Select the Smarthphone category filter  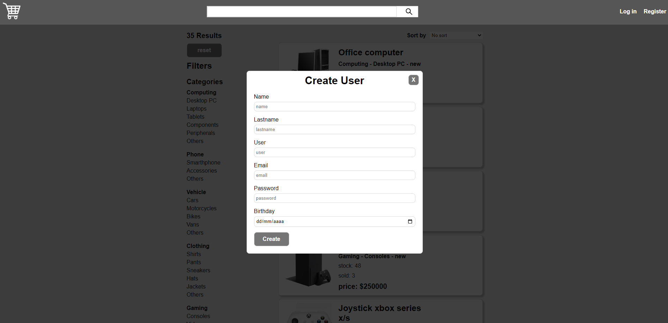[x=203, y=162]
